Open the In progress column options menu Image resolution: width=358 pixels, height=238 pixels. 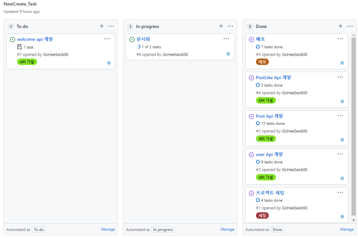(231, 26)
